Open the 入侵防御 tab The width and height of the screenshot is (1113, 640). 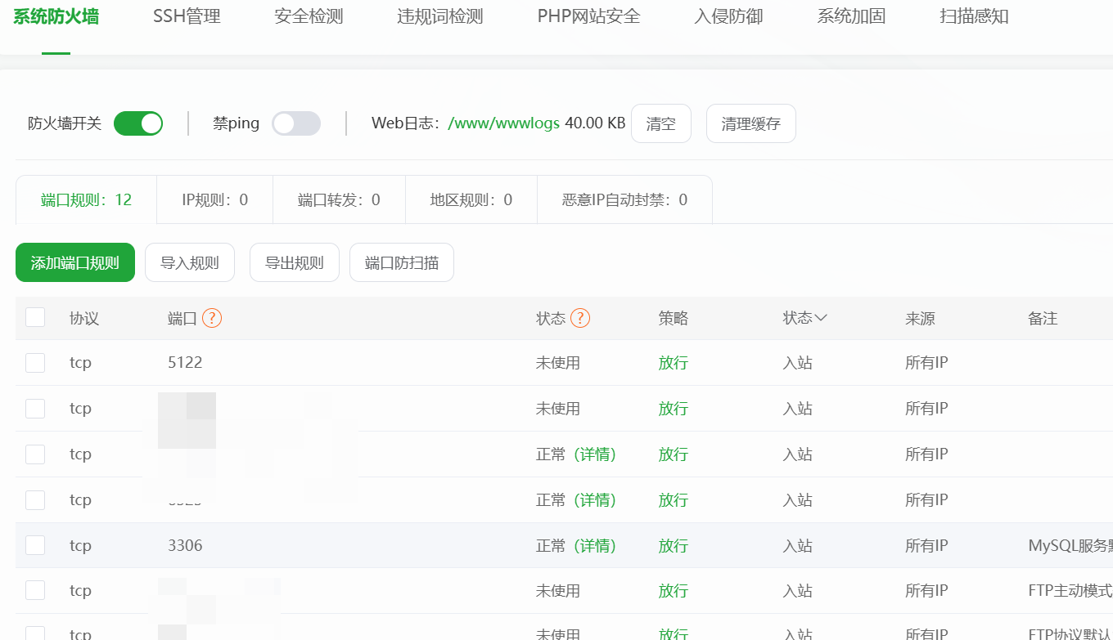point(728,16)
